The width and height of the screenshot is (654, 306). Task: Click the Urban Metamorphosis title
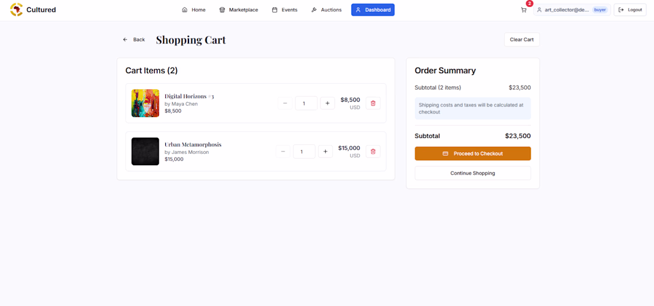click(193, 144)
